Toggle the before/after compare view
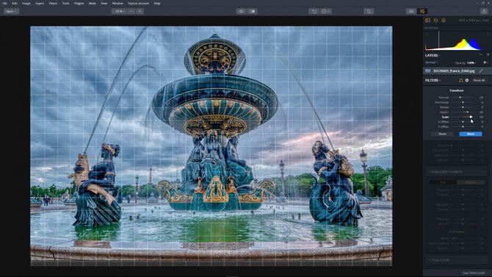This screenshot has width=492, height=277. [253, 11]
